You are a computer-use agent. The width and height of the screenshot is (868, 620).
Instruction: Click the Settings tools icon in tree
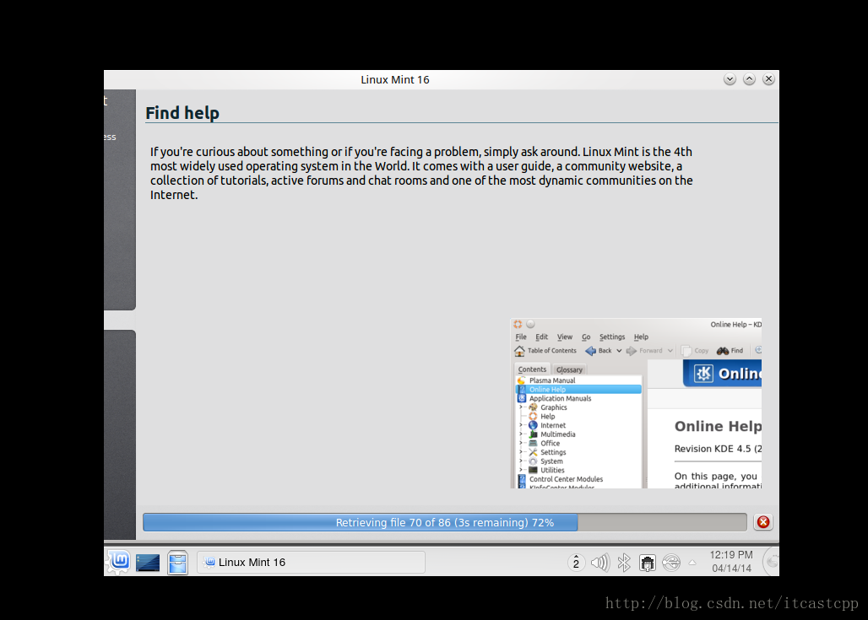point(533,452)
